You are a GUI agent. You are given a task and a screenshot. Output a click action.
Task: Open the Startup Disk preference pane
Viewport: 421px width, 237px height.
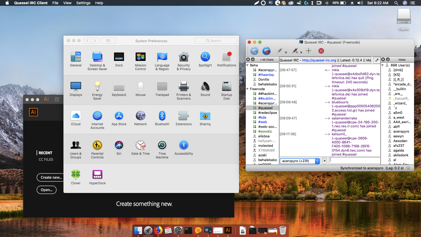[227, 91]
